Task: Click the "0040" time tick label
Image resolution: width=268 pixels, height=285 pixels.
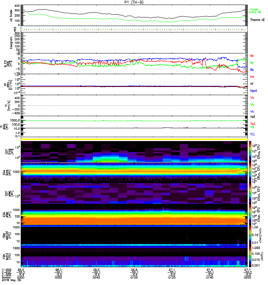Action: (x=96, y=278)
